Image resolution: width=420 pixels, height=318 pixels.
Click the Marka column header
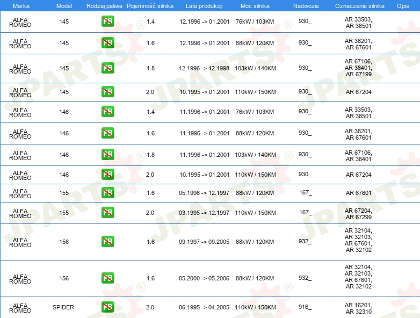(x=21, y=6)
